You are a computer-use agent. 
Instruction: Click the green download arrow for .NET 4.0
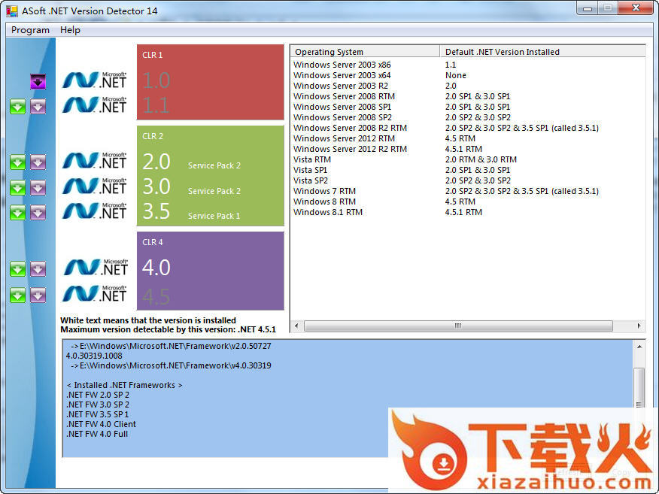[x=17, y=269]
